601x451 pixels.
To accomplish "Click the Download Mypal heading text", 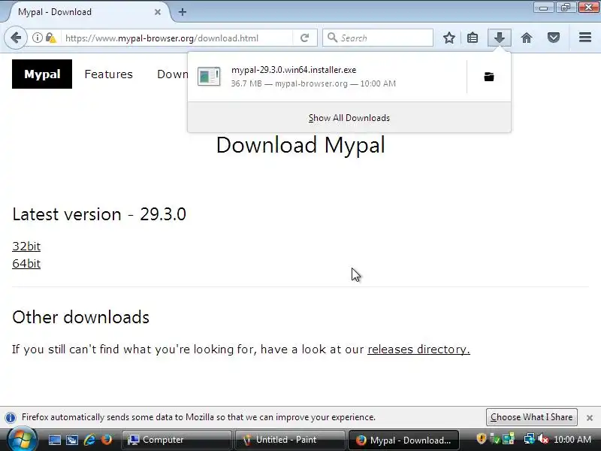I will (300, 145).
